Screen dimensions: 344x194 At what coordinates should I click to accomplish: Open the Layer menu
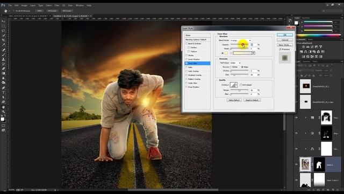[33, 5]
